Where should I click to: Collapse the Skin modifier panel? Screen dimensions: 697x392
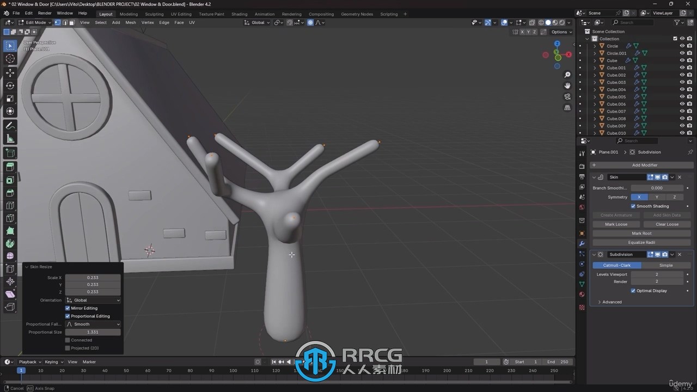tap(594, 177)
